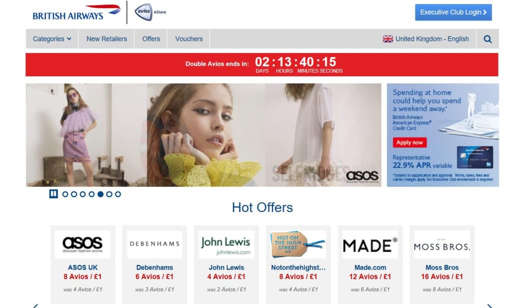Select the third carousel slide dot
512x308 pixels.
click(83, 194)
